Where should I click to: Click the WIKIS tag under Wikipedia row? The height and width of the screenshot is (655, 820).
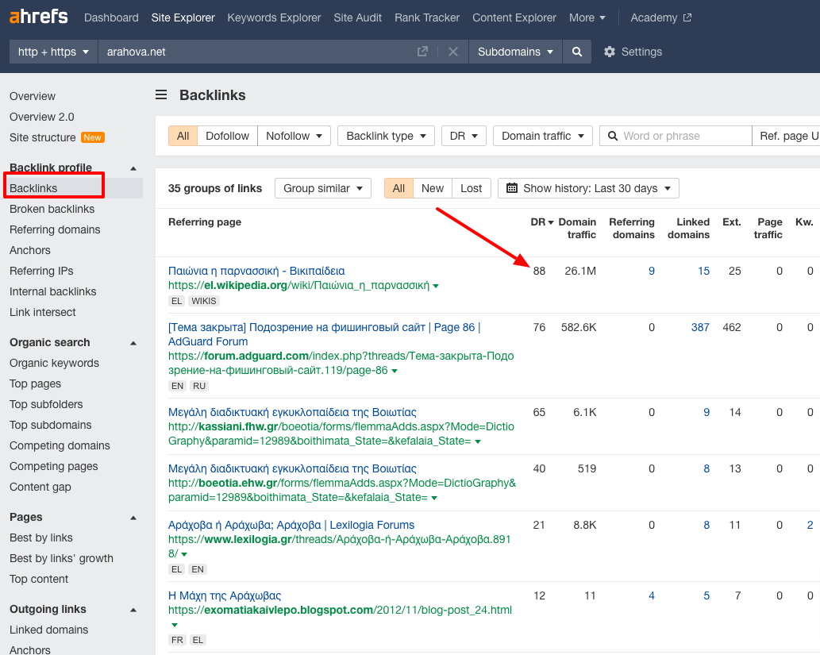203,301
